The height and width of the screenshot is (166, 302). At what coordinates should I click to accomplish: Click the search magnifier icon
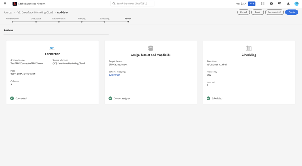click(x=114, y=4)
